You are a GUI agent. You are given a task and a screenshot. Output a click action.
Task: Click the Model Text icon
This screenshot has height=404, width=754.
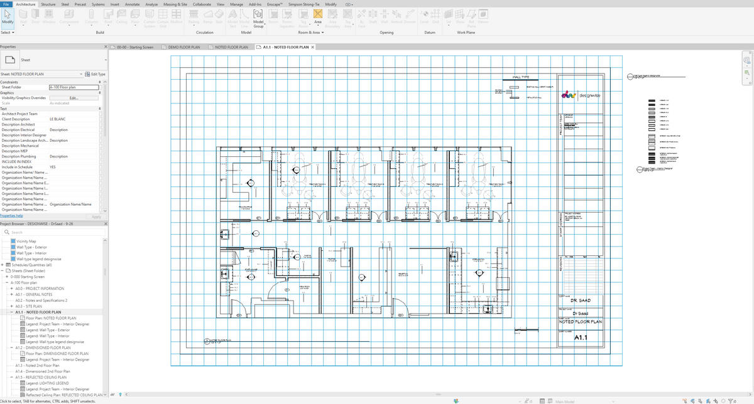coord(232,14)
